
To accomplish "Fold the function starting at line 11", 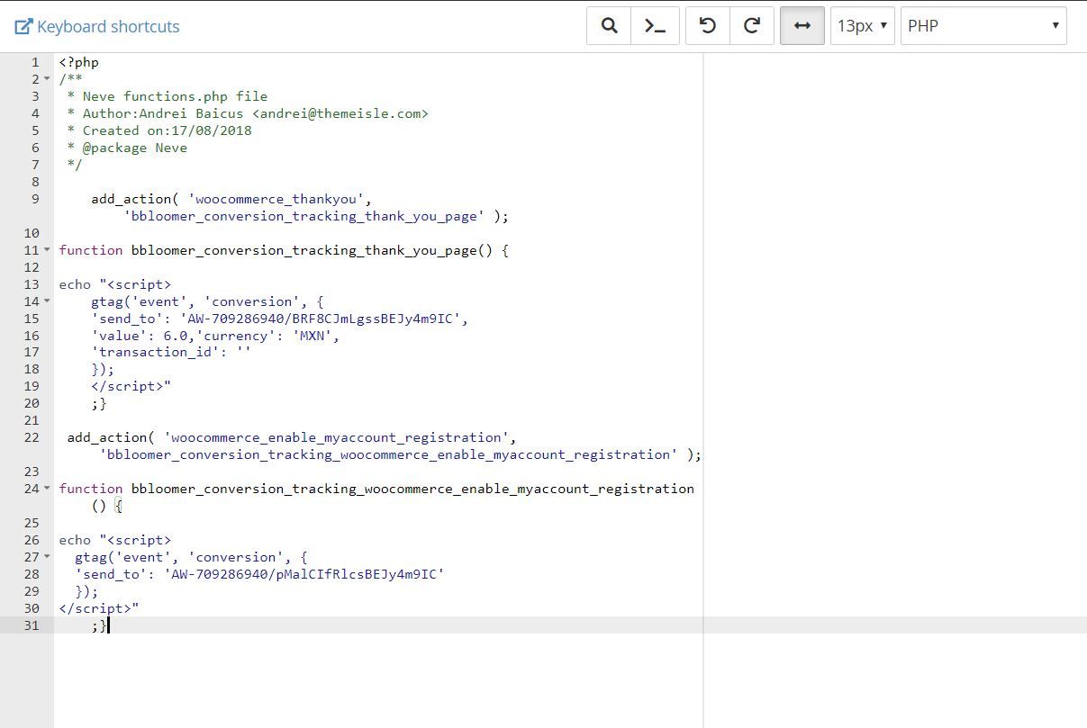I will click(x=48, y=250).
